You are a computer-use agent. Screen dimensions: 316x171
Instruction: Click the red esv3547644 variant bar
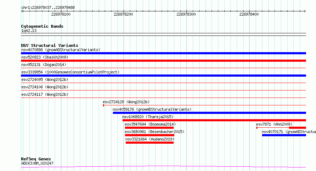(x=149, y=128)
